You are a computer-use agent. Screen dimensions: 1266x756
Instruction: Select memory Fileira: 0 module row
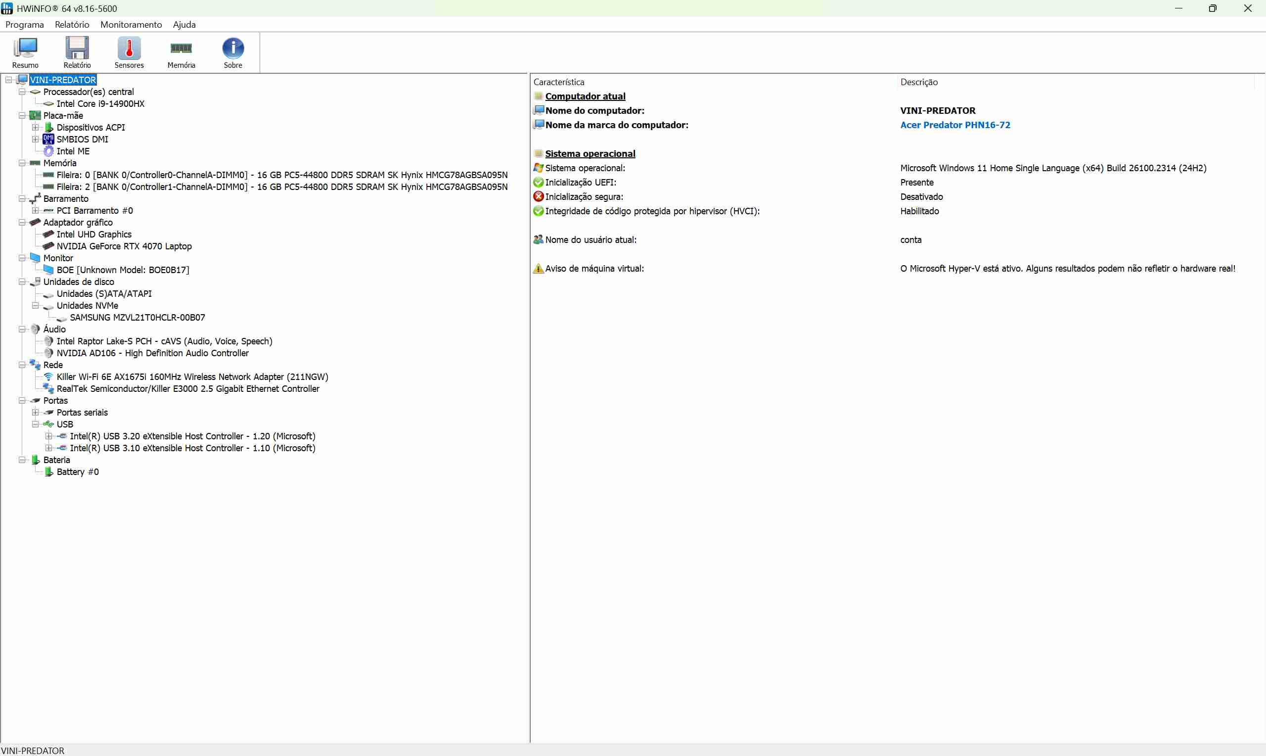click(x=282, y=175)
